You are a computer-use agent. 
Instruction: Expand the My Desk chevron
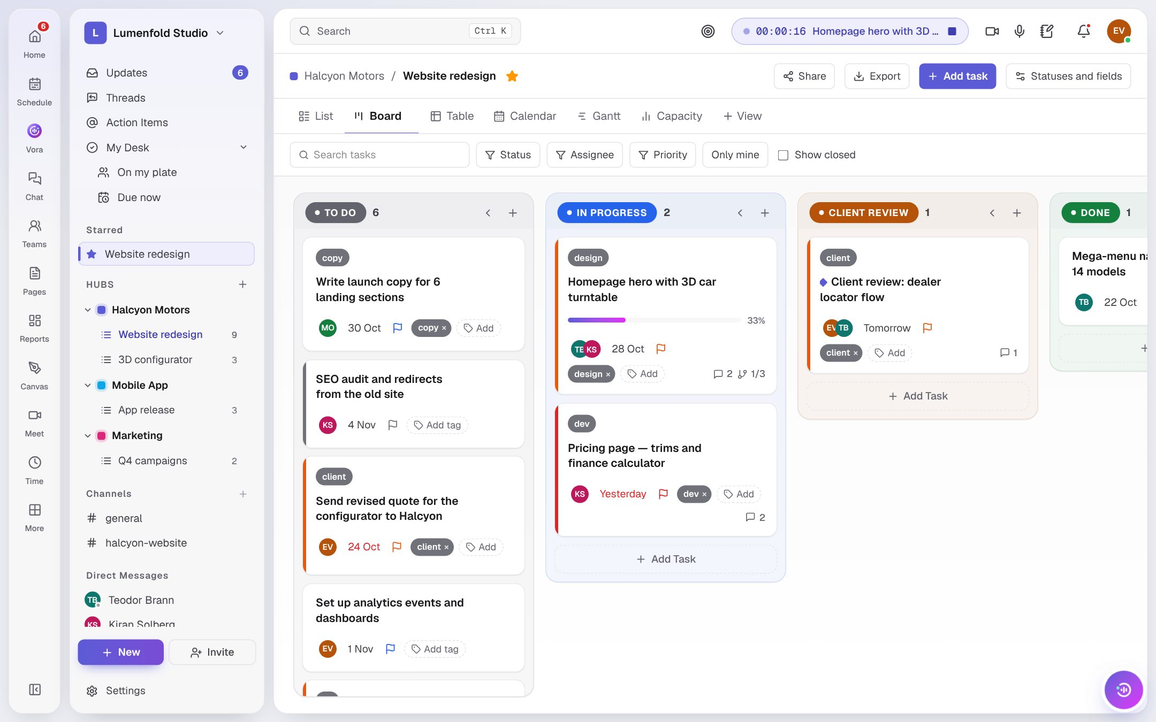coord(243,147)
